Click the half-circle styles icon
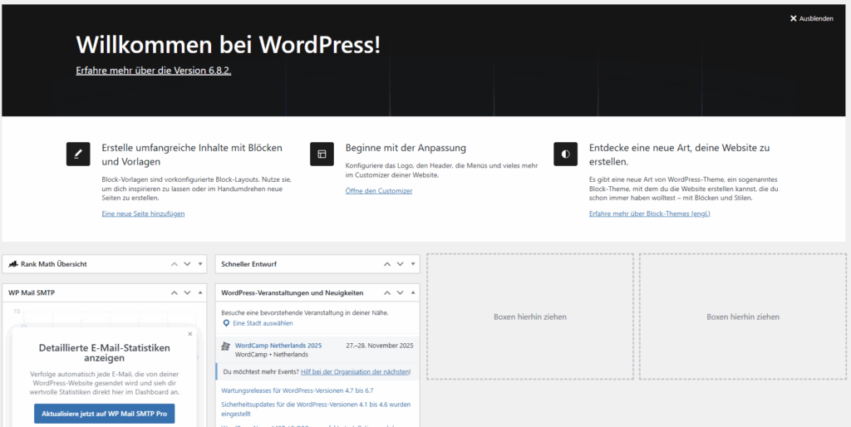Viewport: 851px width, 427px height. pos(565,154)
